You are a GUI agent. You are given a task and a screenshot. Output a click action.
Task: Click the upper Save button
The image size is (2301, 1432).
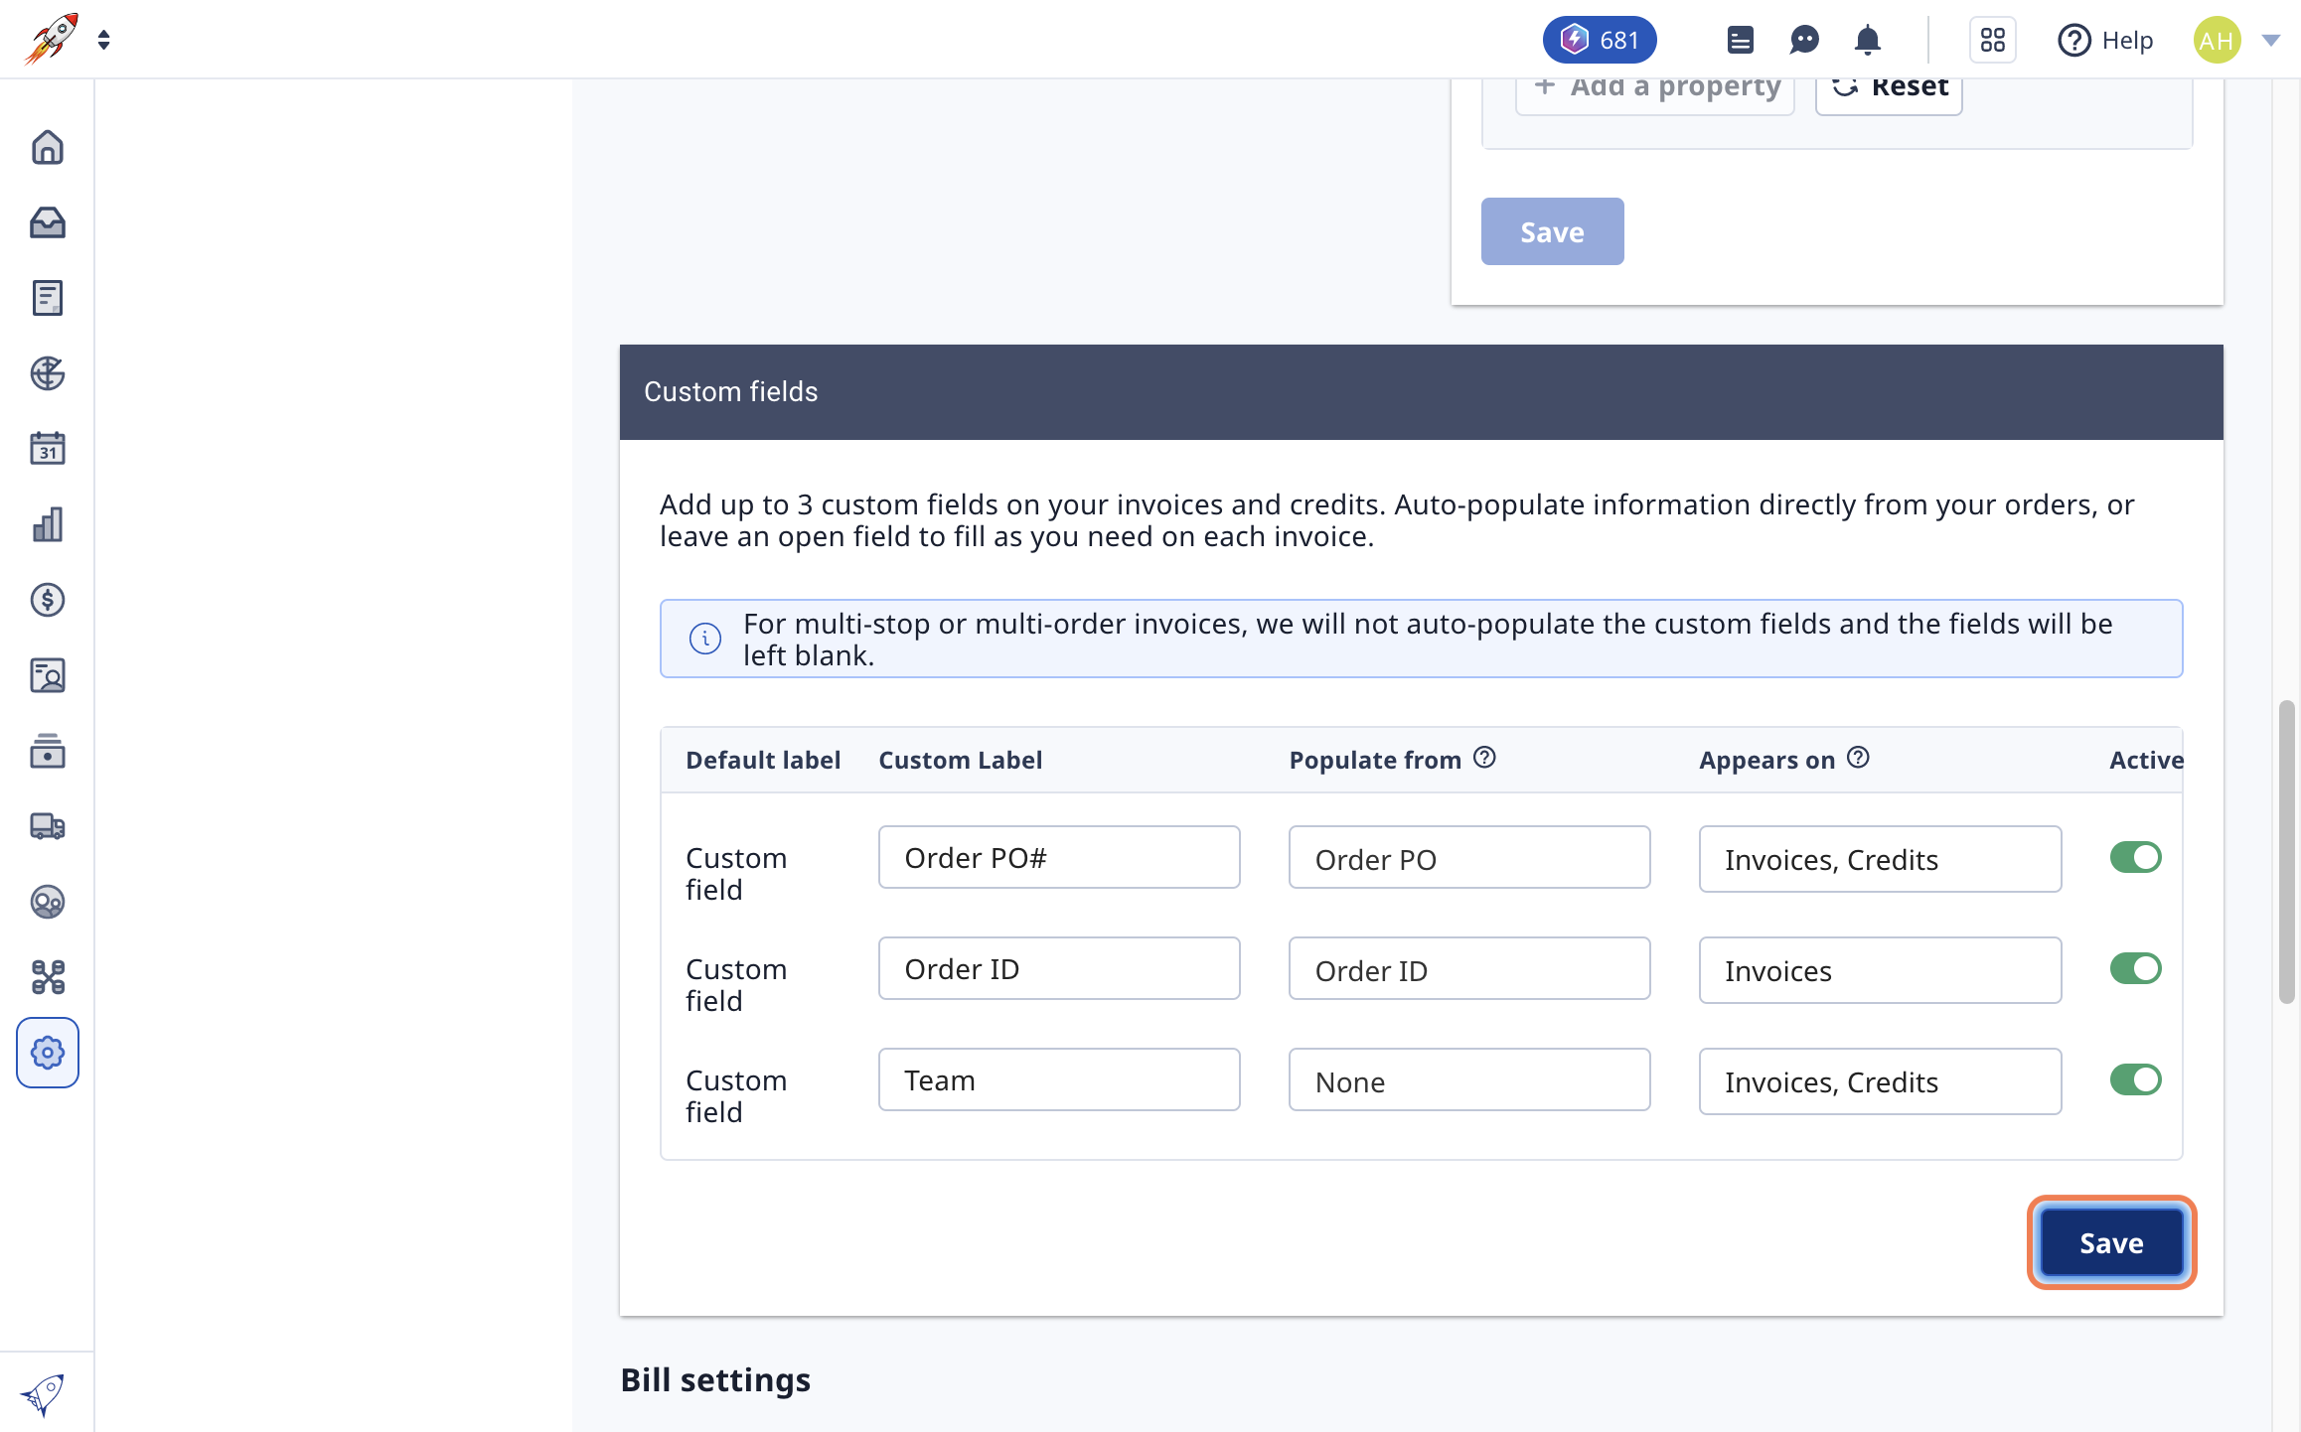(1552, 231)
